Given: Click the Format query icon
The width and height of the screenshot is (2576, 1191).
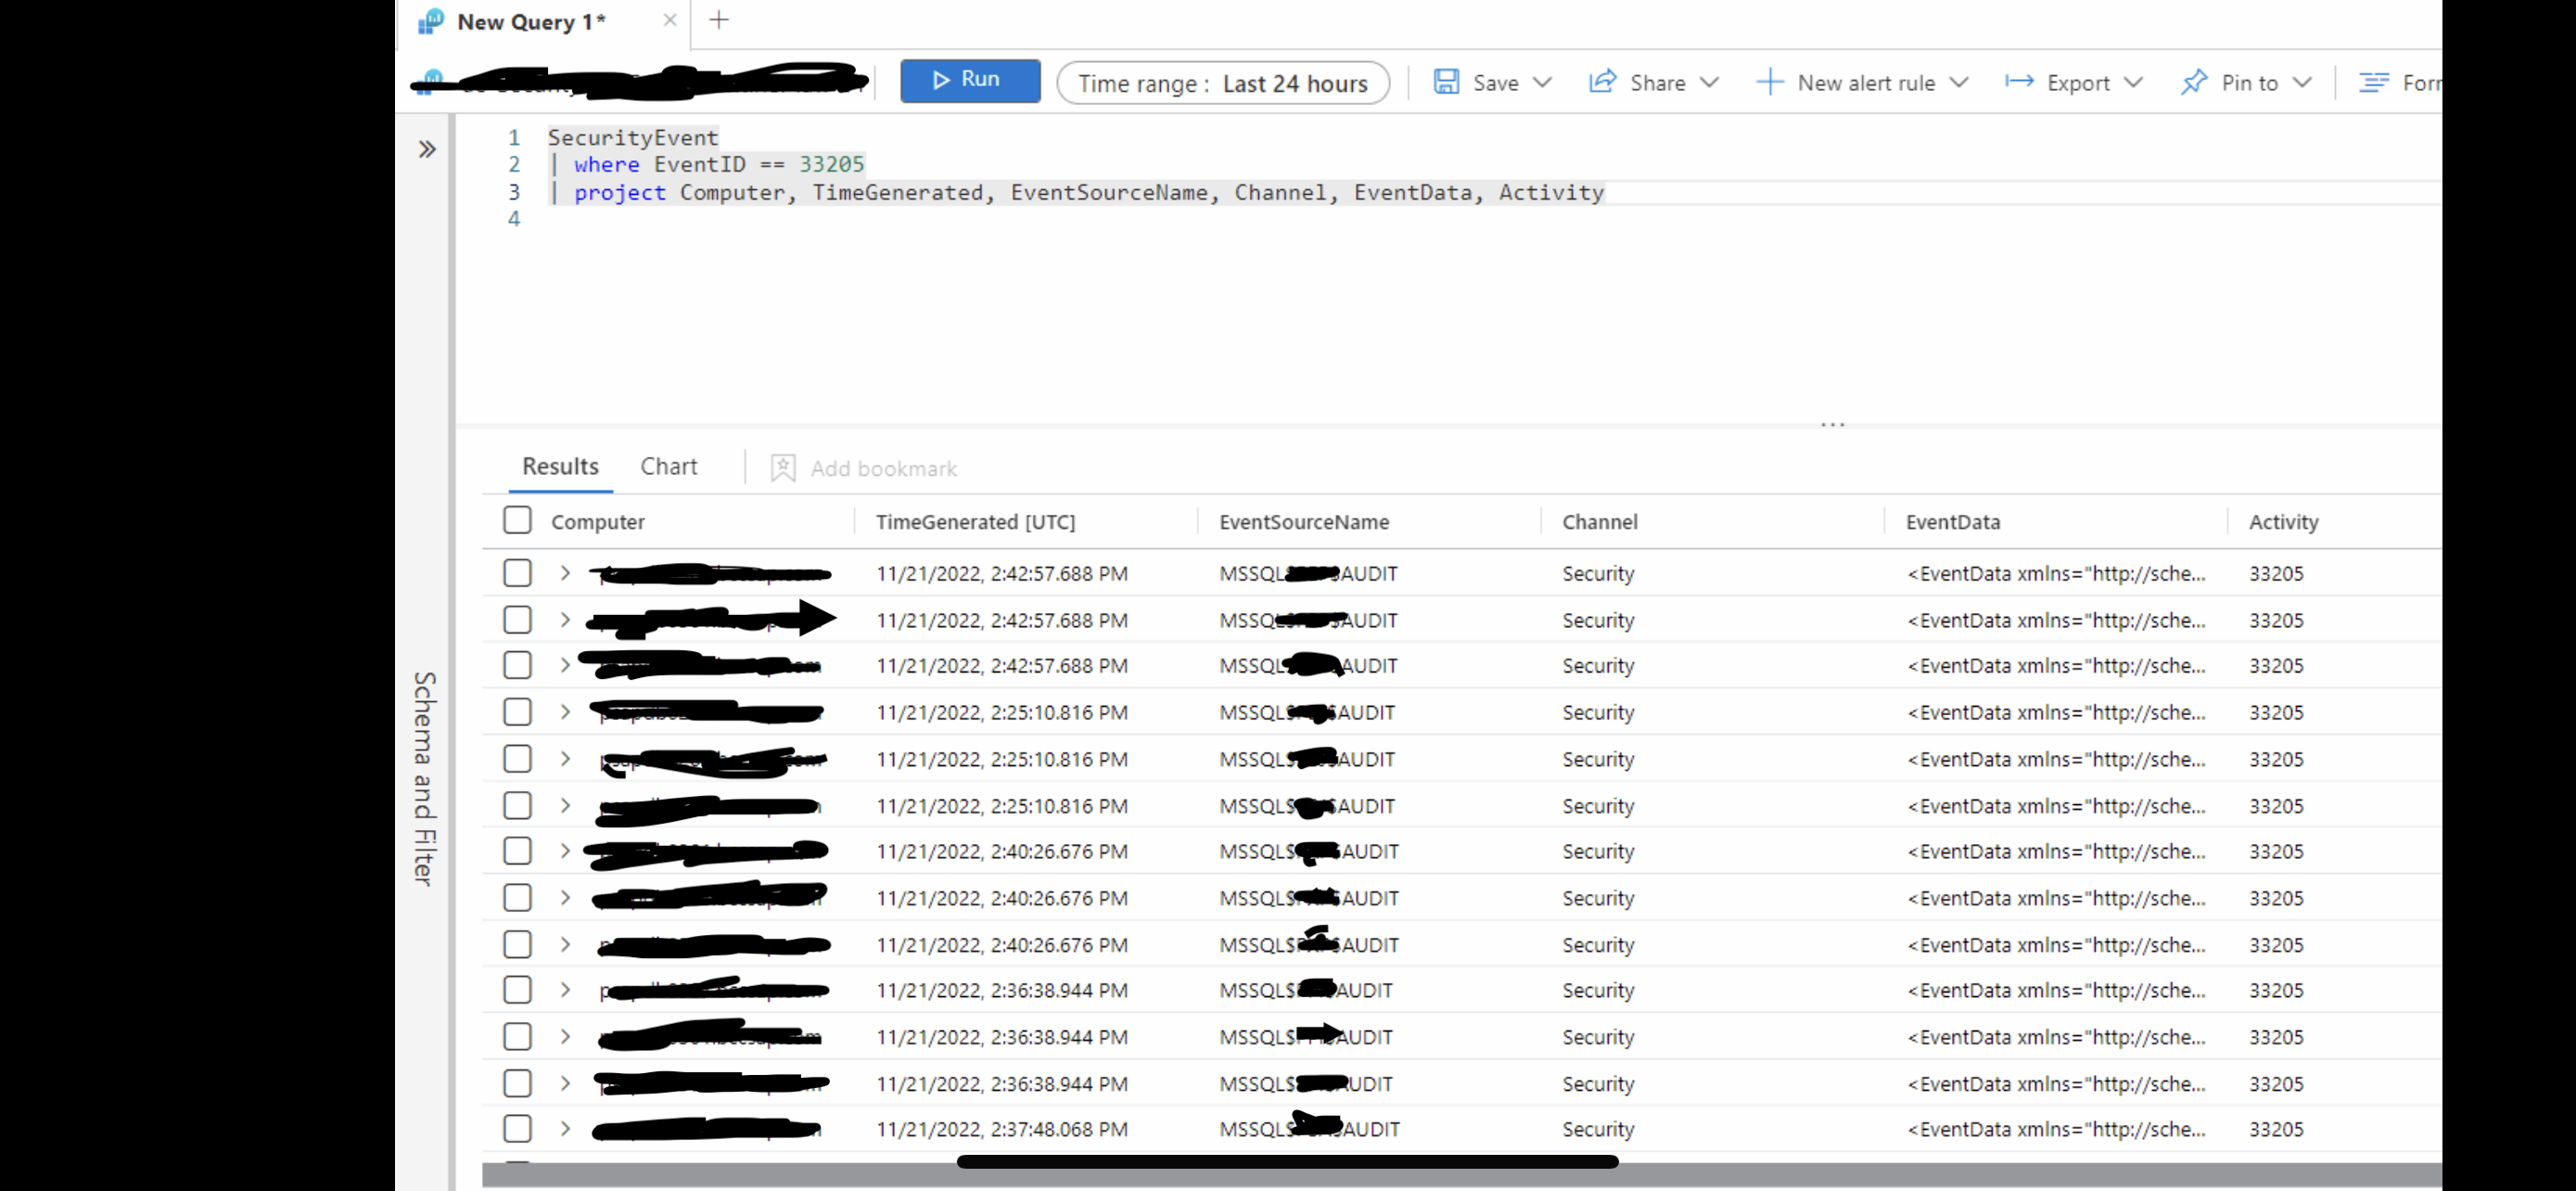Looking at the screenshot, I should 2374,83.
